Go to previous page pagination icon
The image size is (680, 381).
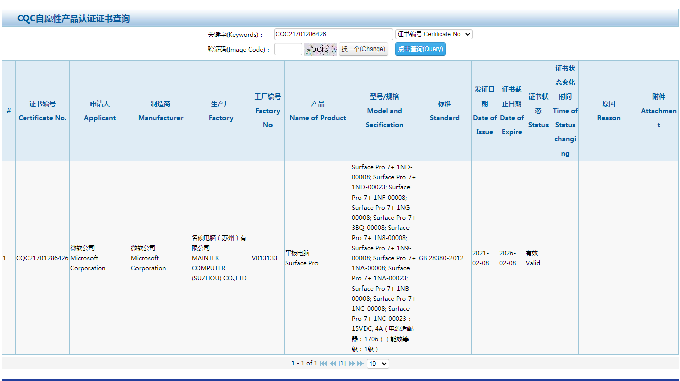333,363
